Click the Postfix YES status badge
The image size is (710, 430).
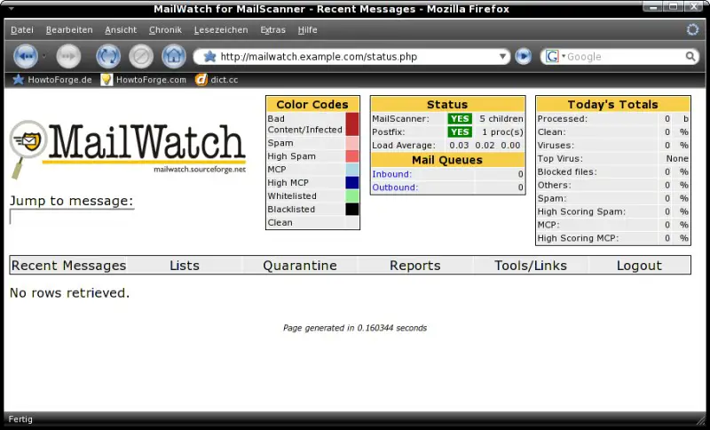[x=460, y=131]
